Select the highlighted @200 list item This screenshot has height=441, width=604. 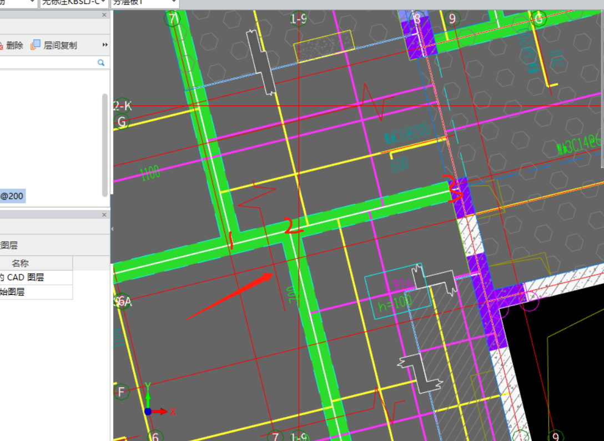12,196
